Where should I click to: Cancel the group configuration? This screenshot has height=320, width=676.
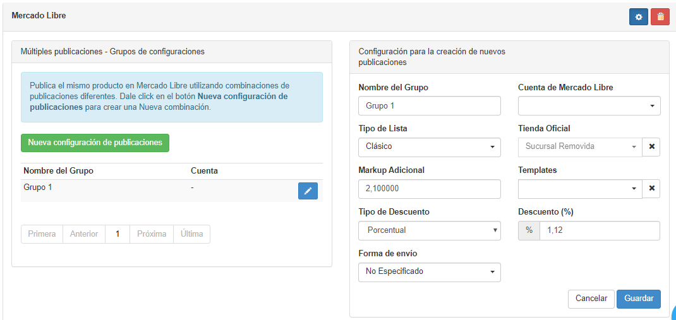[x=591, y=299]
